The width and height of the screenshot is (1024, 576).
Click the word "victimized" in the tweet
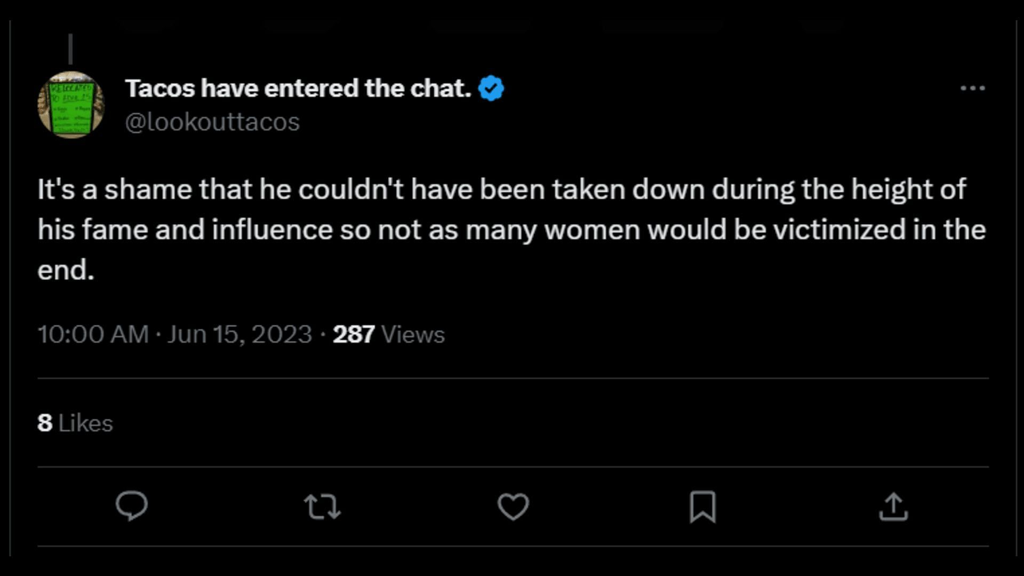click(839, 230)
